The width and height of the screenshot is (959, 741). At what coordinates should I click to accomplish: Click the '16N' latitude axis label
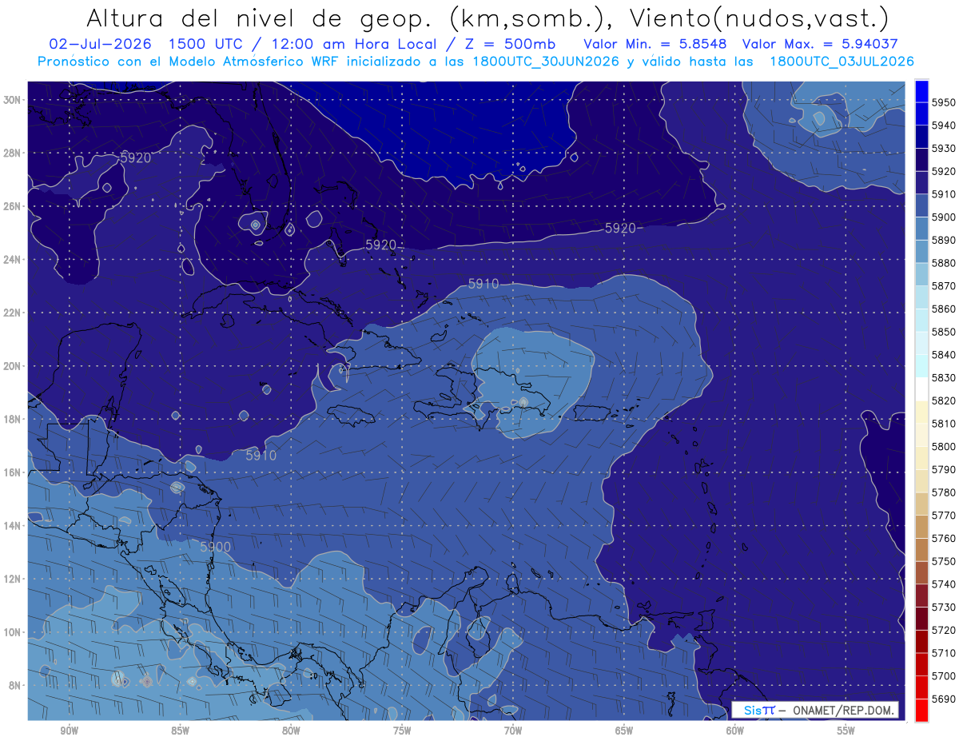click(x=13, y=472)
